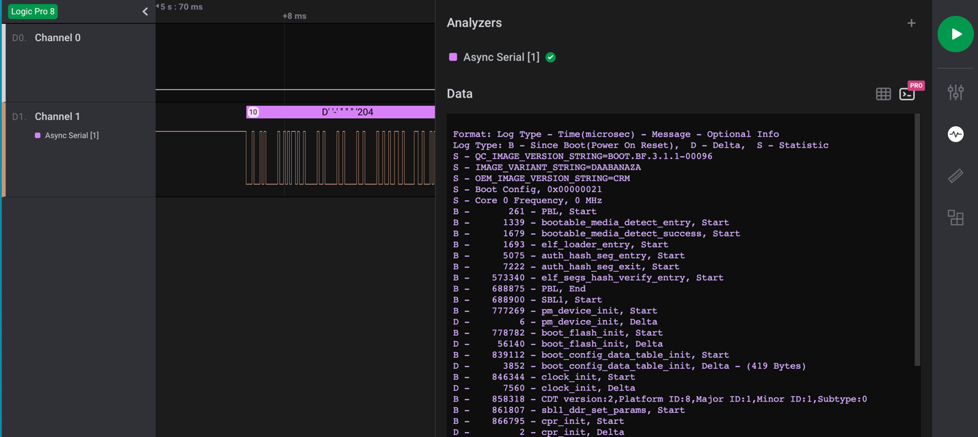
Task: Start capture with the green play button
Action: pos(955,34)
